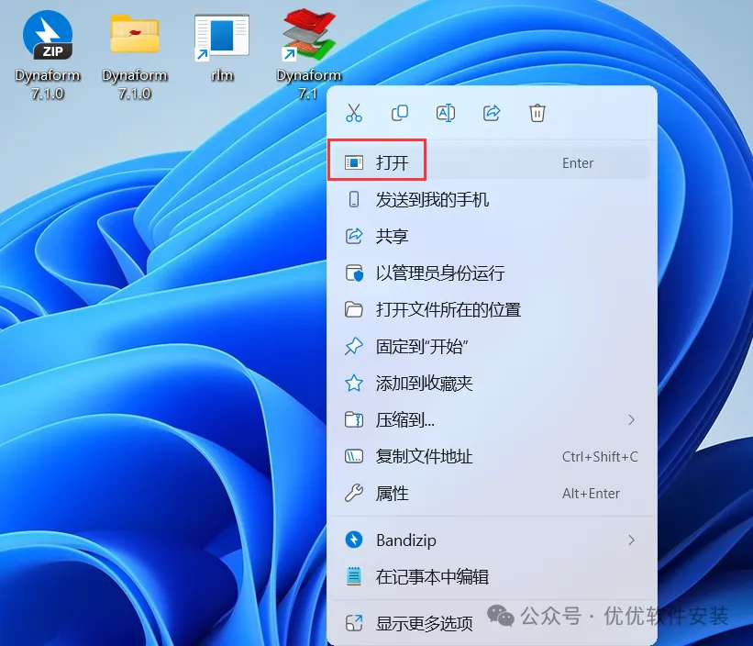Click the Share icon in context menu top row
The image size is (753, 646).
click(492, 114)
